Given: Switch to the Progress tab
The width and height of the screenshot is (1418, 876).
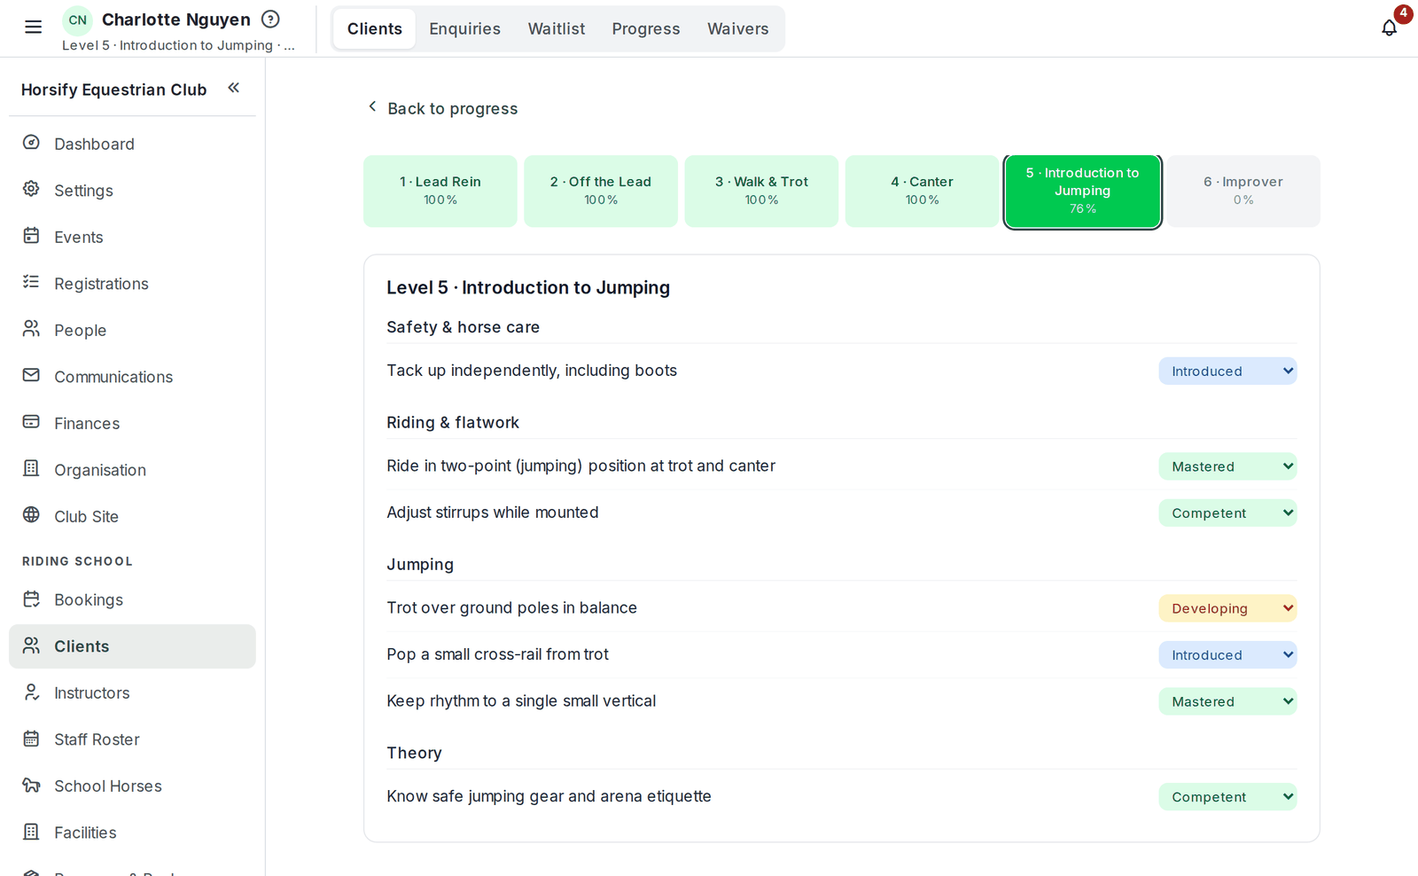Looking at the screenshot, I should pyautogui.click(x=646, y=28).
